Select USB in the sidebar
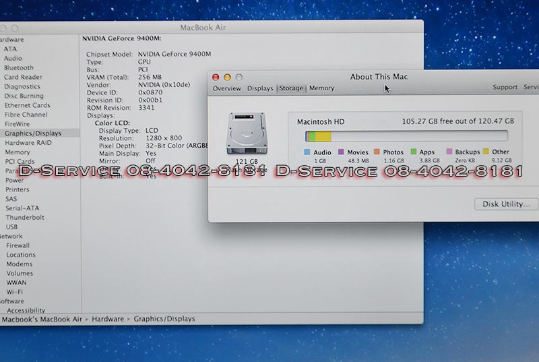The width and height of the screenshot is (539, 362). click(11, 227)
